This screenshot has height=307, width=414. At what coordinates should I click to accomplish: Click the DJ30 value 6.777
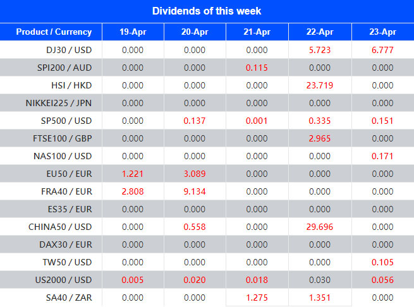[381, 50]
